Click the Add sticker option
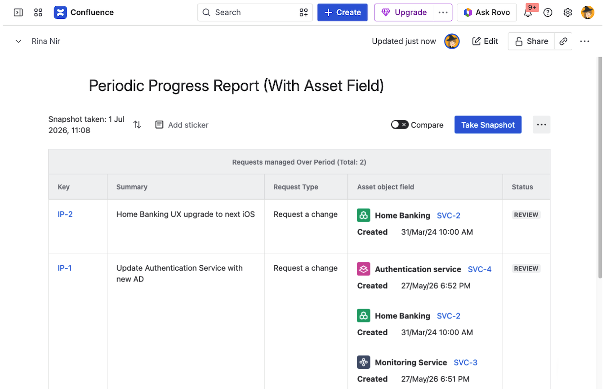The width and height of the screenshot is (606, 389). pyautogui.click(x=182, y=125)
